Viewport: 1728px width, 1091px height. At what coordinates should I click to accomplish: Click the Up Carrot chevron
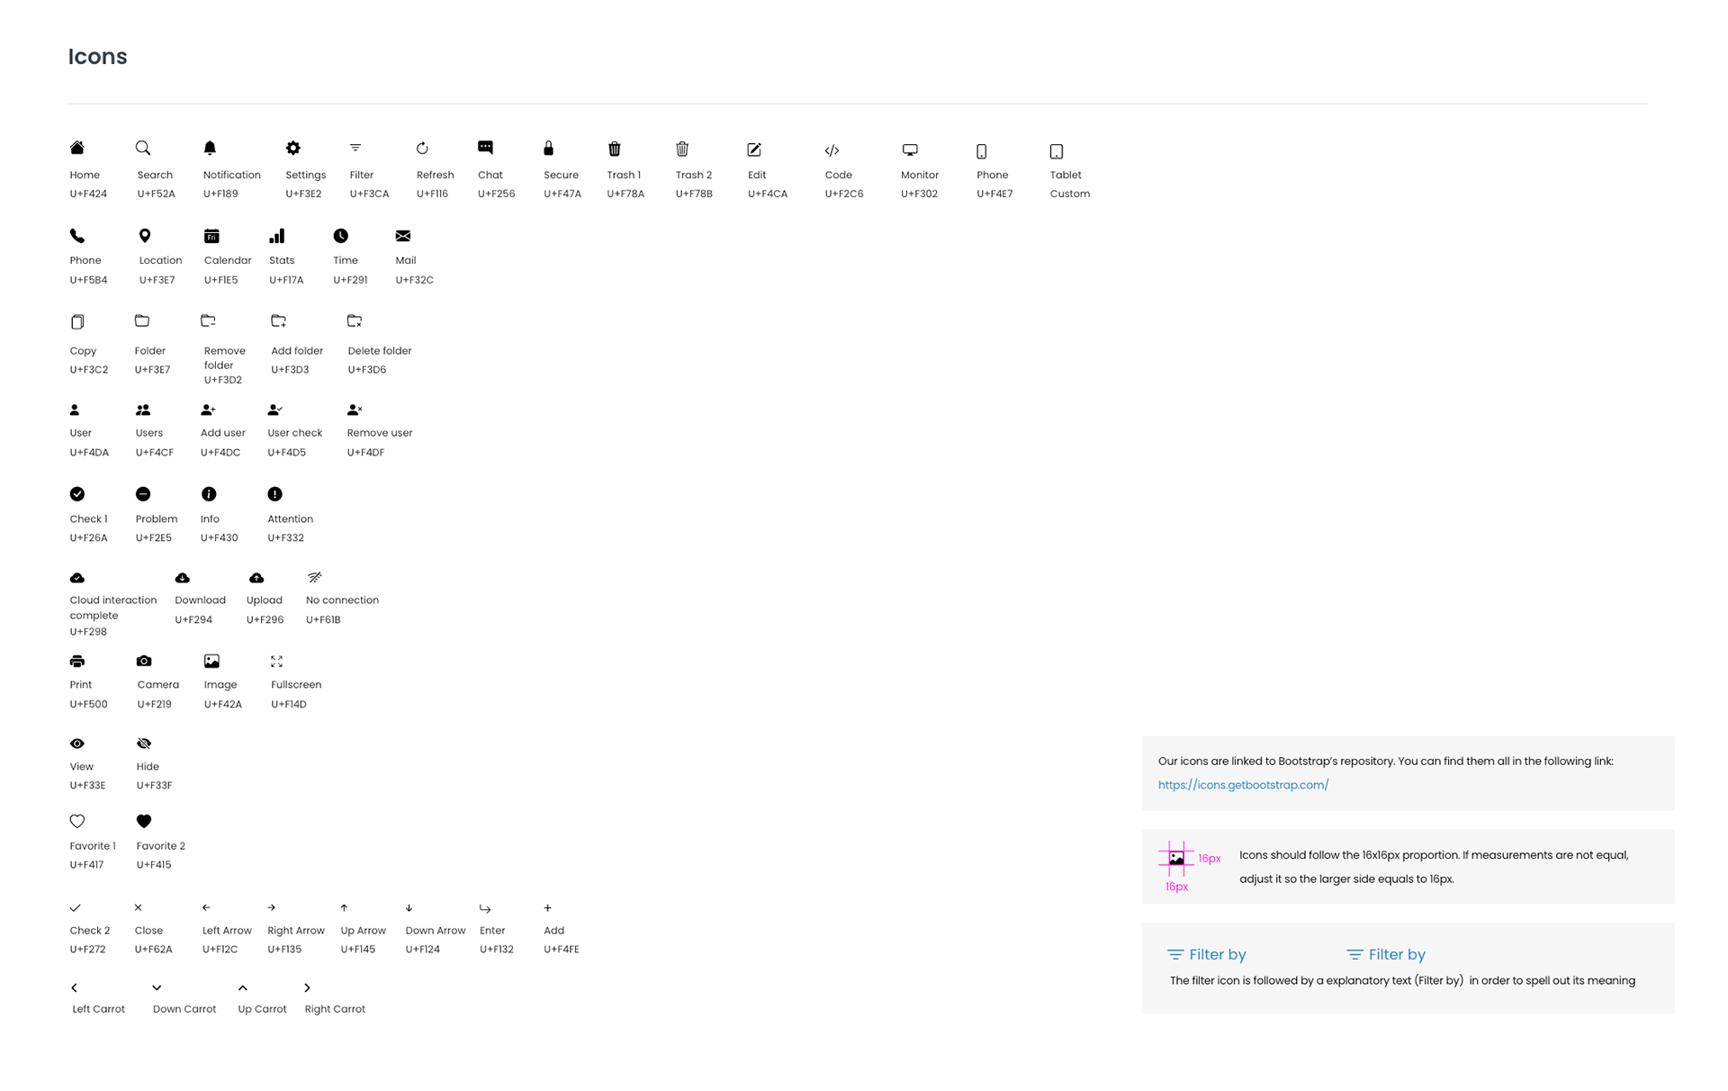[x=242, y=987]
